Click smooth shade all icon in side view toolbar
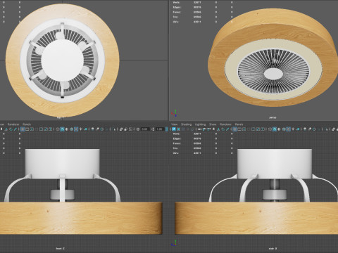This screenshot has width=338, height=253. [x=275, y=129]
